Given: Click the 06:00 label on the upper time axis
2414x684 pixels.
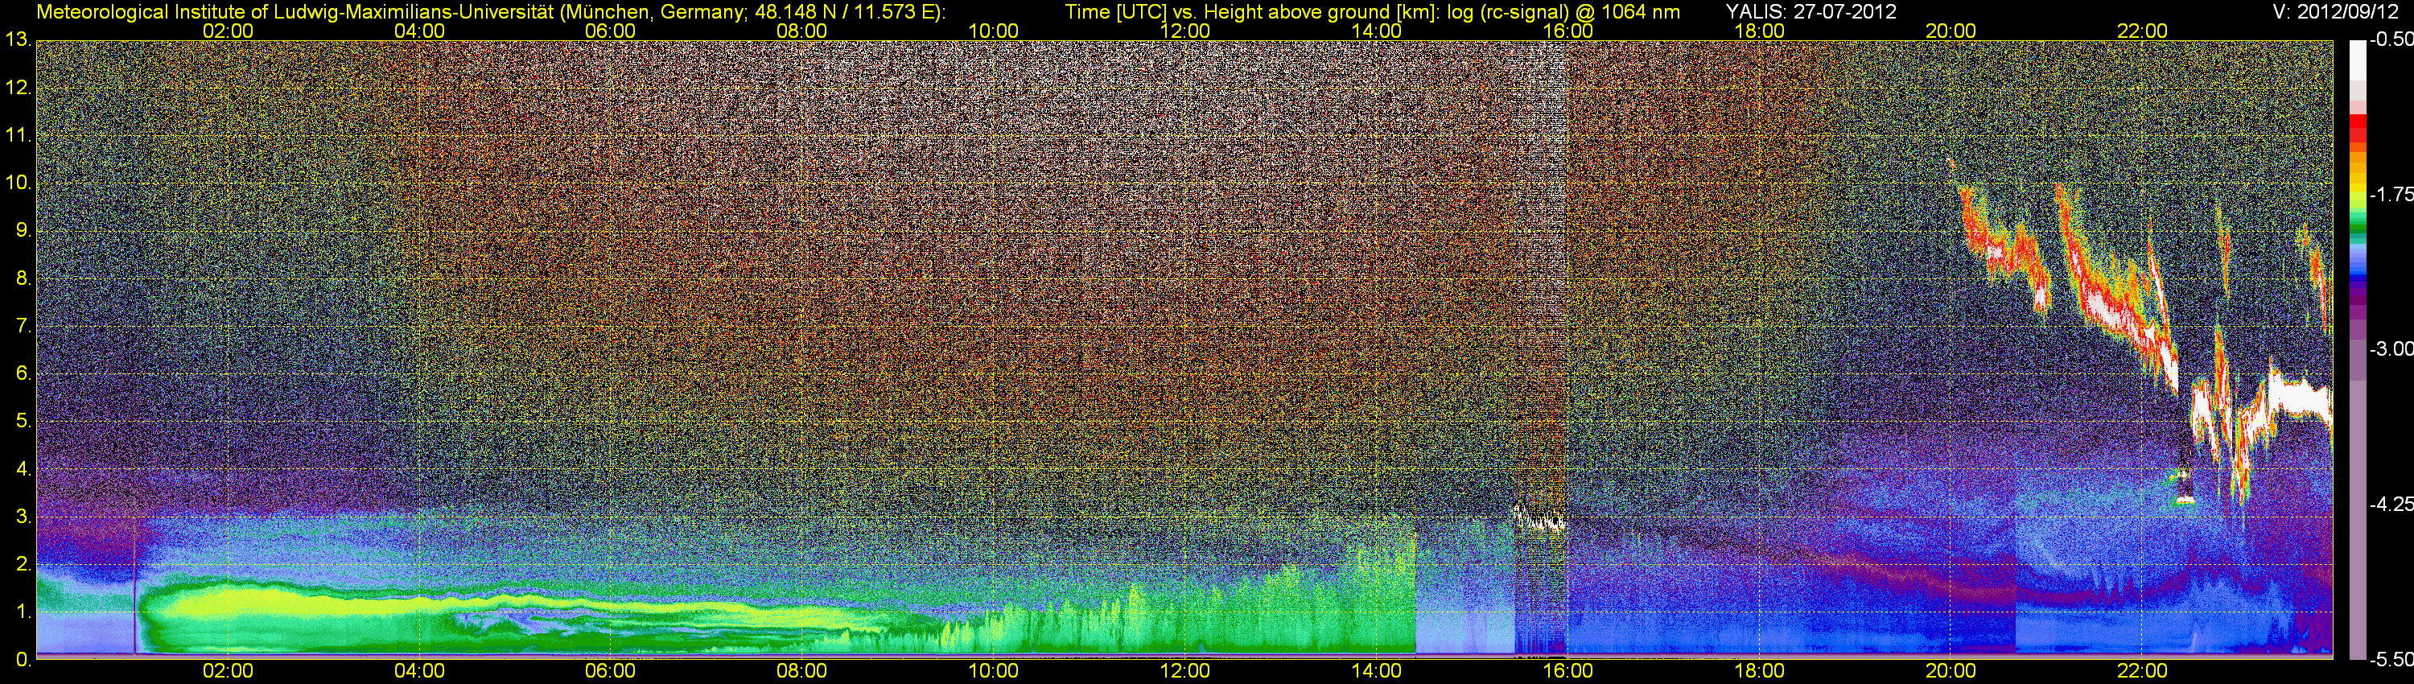Looking at the screenshot, I should 610,31.
